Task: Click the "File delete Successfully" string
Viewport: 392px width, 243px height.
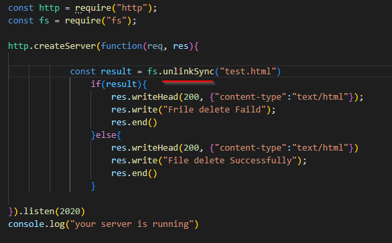Action: (230, 161)
